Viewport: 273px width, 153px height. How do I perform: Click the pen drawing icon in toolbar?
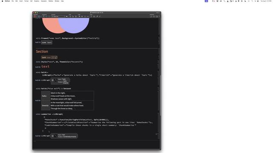coord(97,17)
